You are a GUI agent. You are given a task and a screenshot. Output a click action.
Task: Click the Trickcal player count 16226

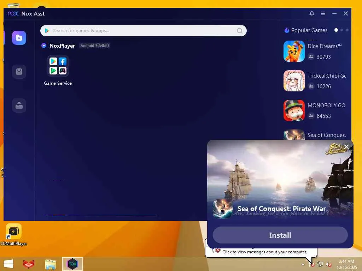[324, 86]
